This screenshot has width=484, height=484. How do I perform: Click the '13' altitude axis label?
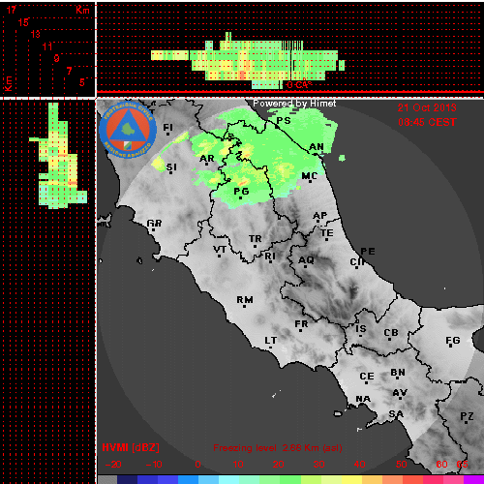pyautogui.click(x=36, y=34)
